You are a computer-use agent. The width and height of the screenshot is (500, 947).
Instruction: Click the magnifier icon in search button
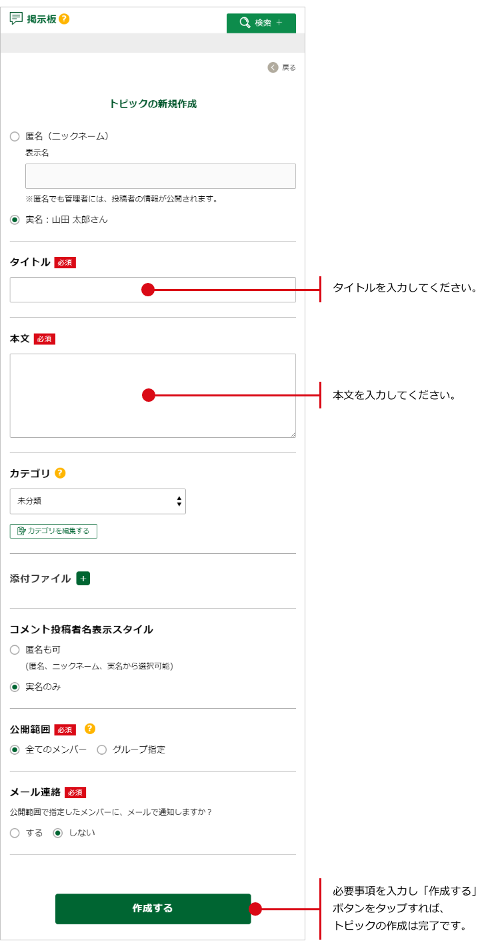point(245,23)
